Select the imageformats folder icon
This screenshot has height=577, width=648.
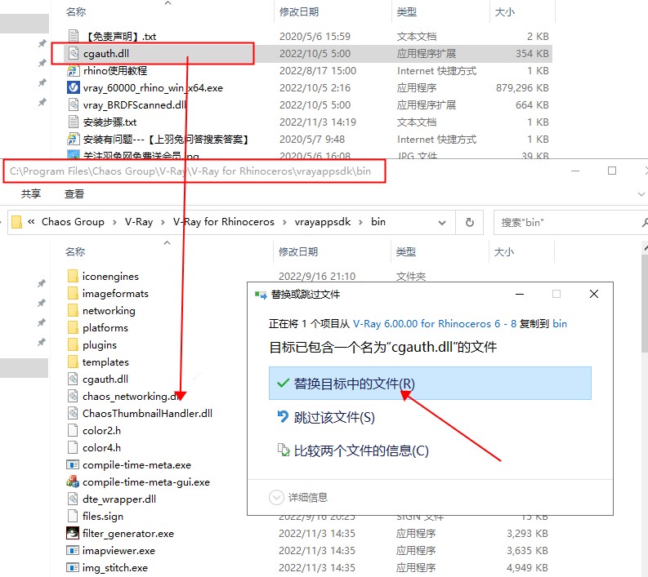pos(73,294)
